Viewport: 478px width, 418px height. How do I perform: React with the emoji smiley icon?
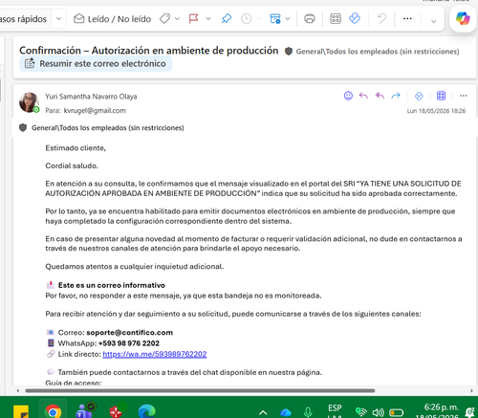pyautogui.click(x=348, y=96)
